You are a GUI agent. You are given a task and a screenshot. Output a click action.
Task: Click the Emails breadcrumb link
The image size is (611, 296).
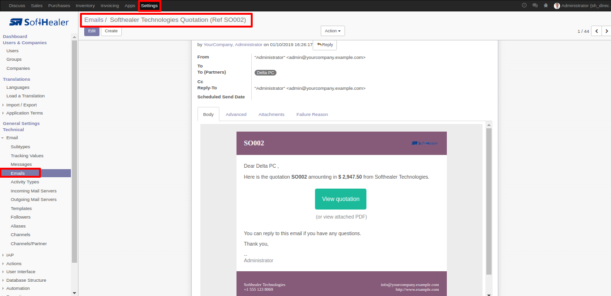tap(94, 20)
